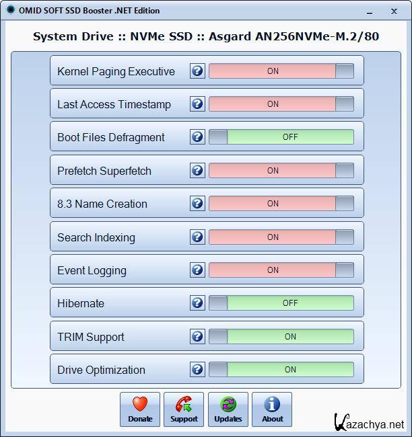Show help for Prefetch Superfetch
Image resolution: width=412 pixels, height=437 pixels.
pos(197,171)
